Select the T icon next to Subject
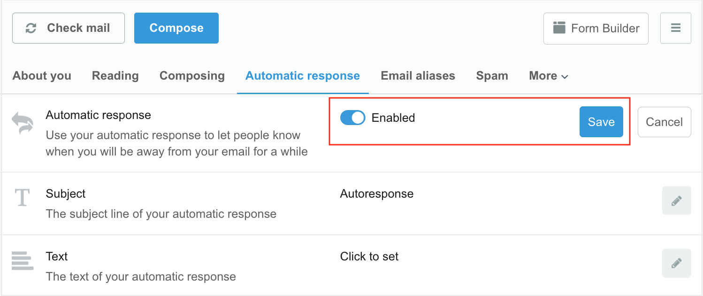The image size is (703, 296). click(22, 198)
